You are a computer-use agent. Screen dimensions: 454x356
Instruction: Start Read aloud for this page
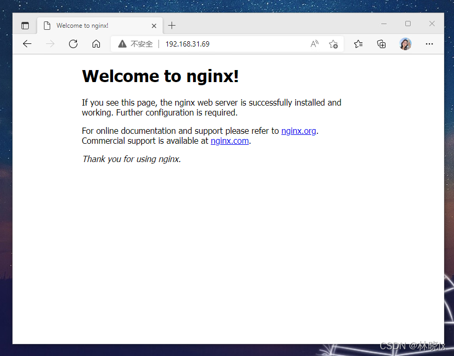[x=314, y=44]
